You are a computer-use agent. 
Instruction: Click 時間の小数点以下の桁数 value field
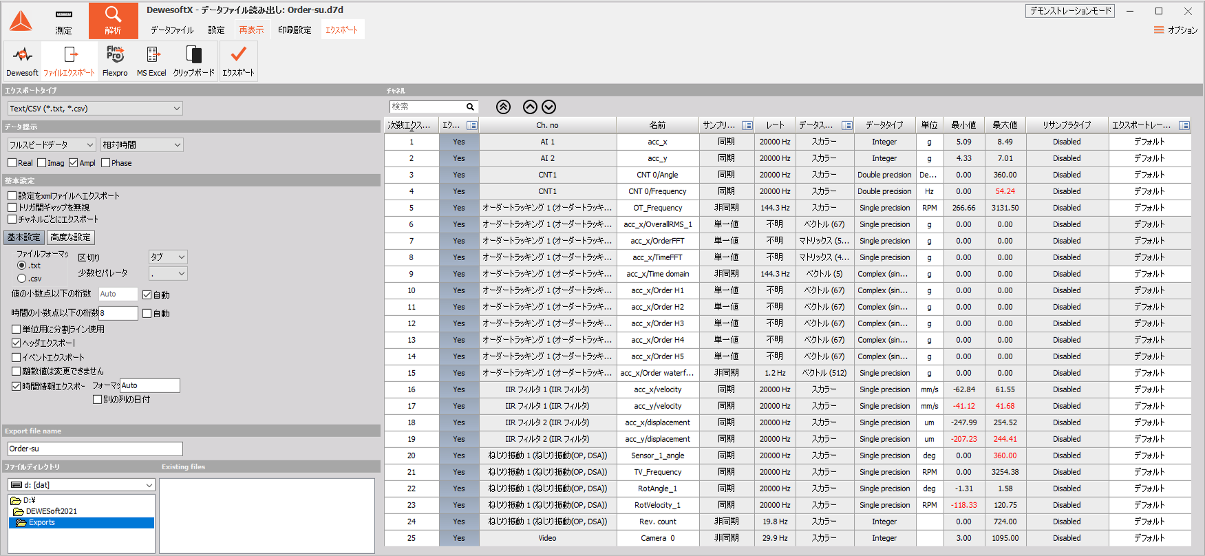pos(118,313)
